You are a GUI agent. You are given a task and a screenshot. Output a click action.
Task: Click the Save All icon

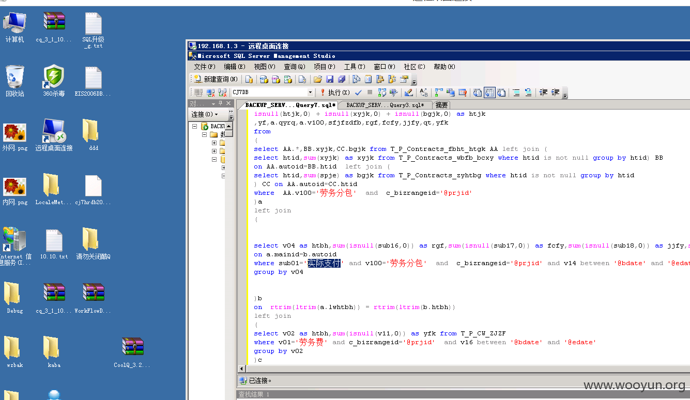(342, 79)
